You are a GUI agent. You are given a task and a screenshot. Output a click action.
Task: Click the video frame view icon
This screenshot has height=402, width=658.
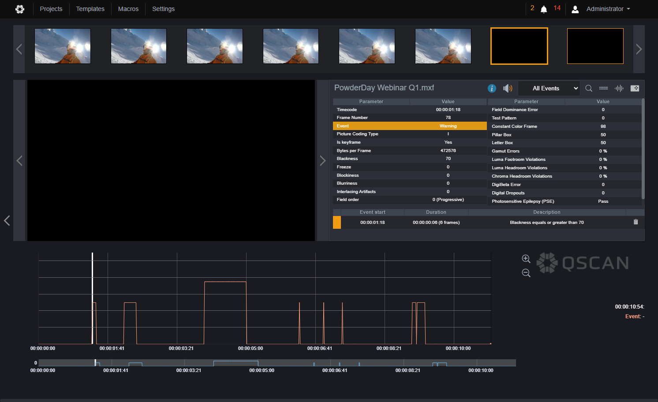click(x=635, y=88)
